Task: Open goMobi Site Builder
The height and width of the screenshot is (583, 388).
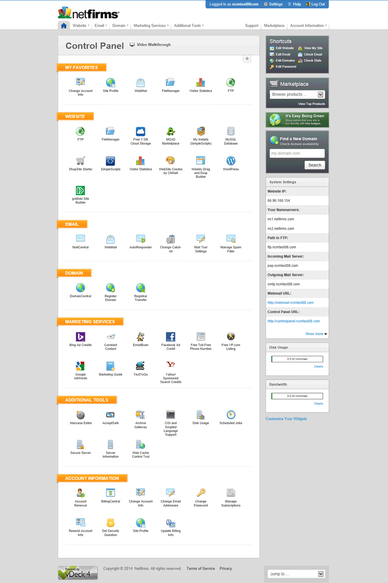Action: tap(81, 190)
